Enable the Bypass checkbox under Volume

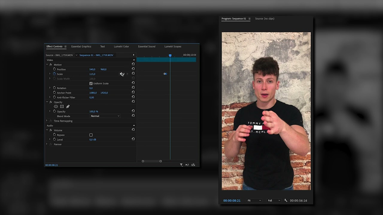(91, 135)
